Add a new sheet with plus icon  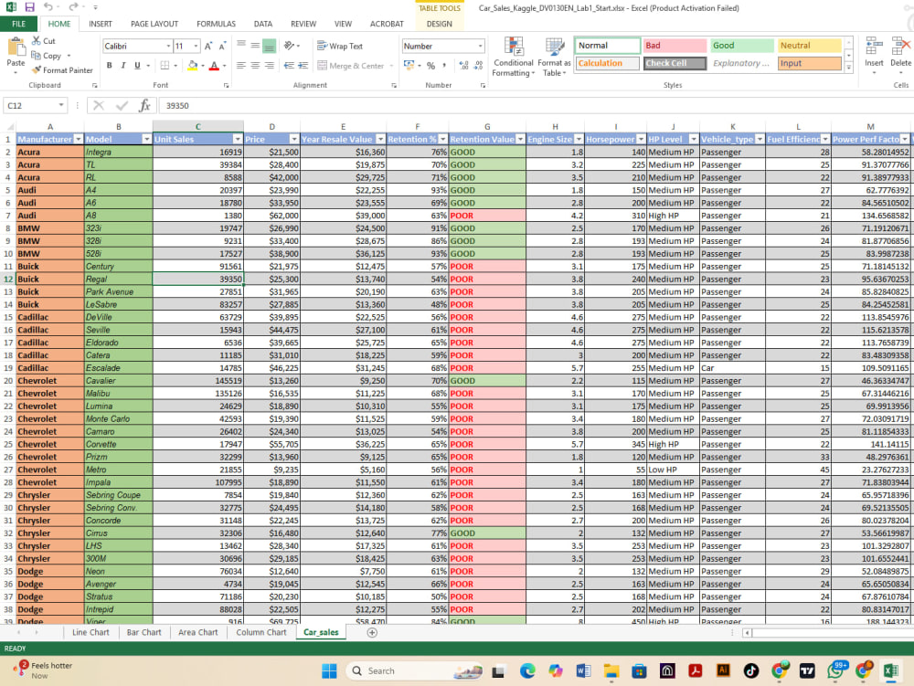pos(372,632)
